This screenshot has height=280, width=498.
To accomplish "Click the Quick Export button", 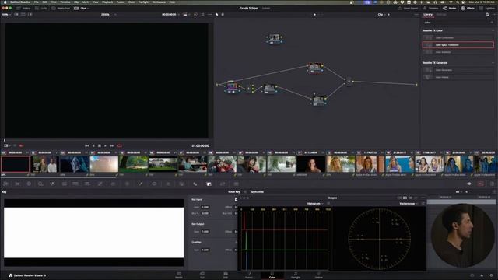I will (x=408, y=9).
